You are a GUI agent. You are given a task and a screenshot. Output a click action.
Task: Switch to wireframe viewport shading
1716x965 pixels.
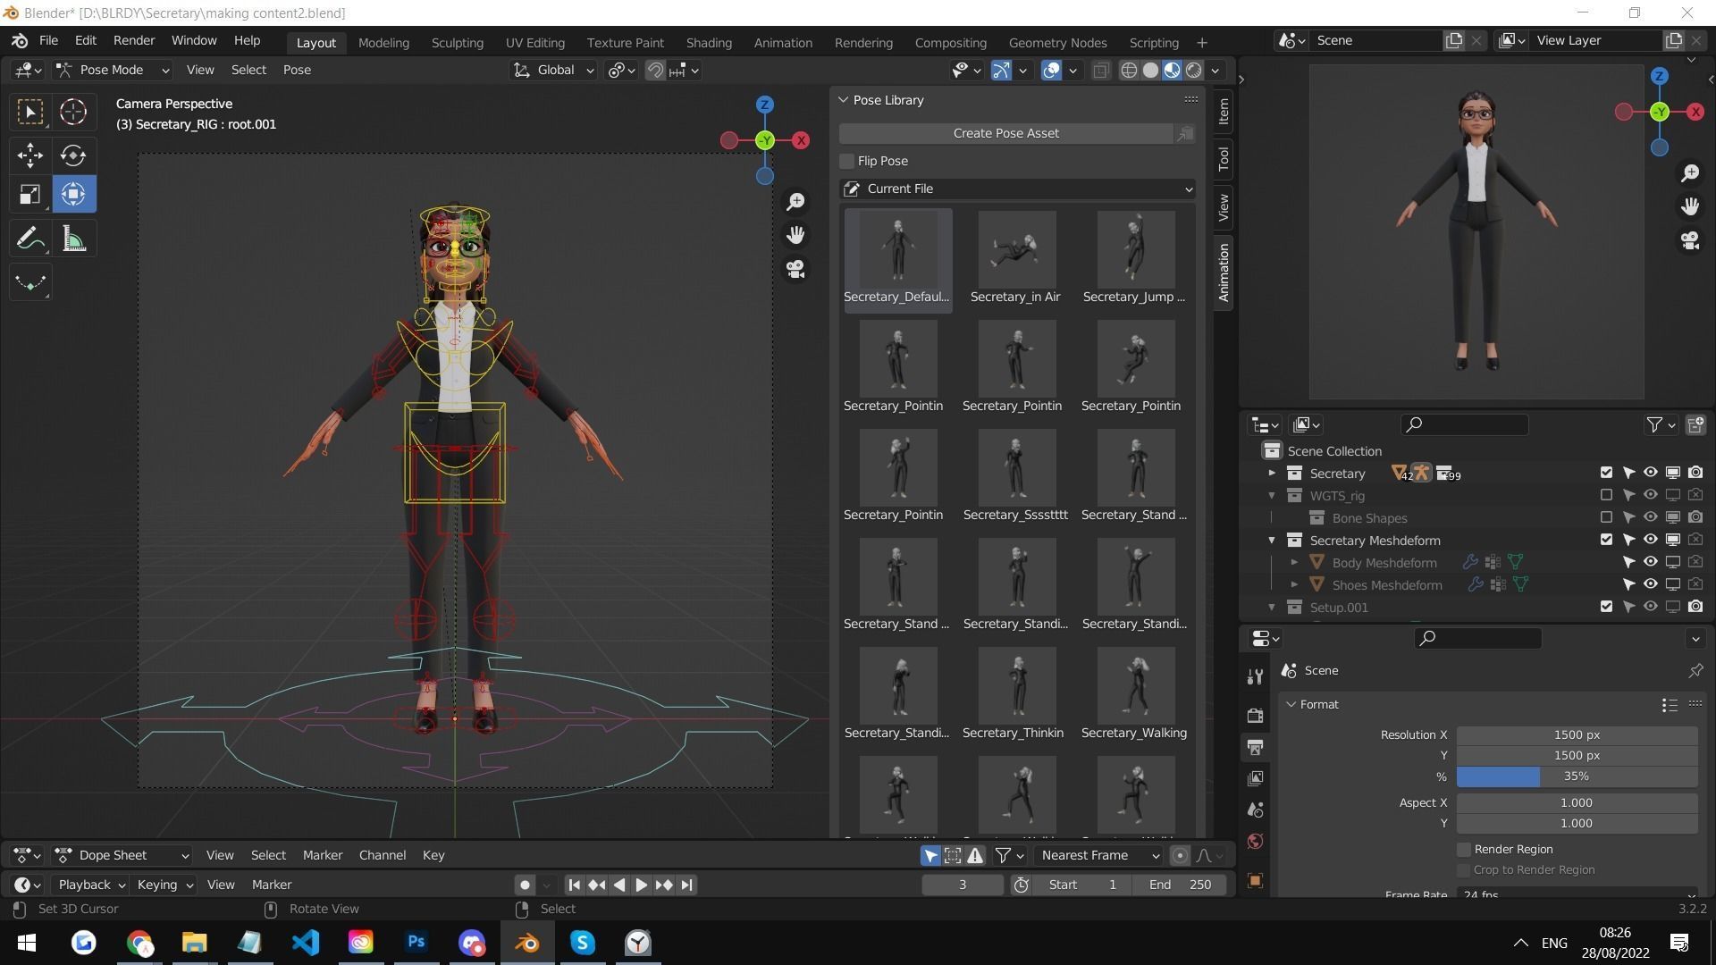(x=1129, y=70)
